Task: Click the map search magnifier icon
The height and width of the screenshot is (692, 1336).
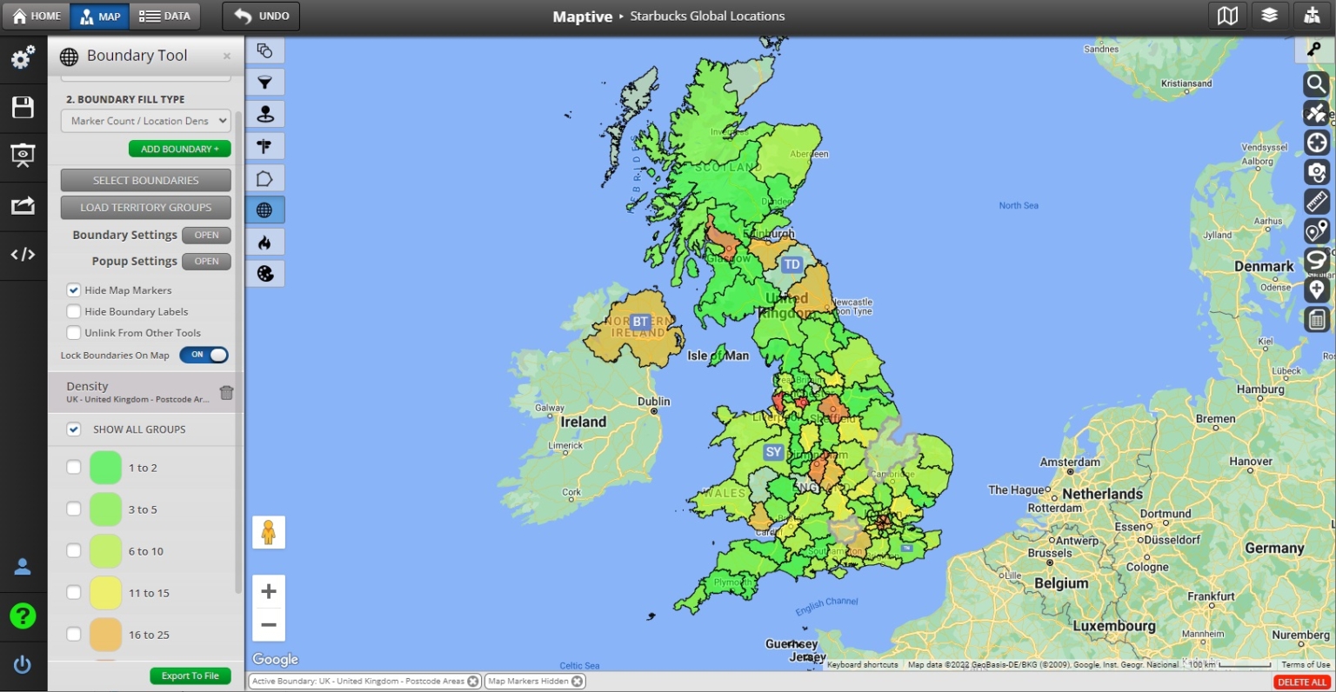Action: 1316,84
